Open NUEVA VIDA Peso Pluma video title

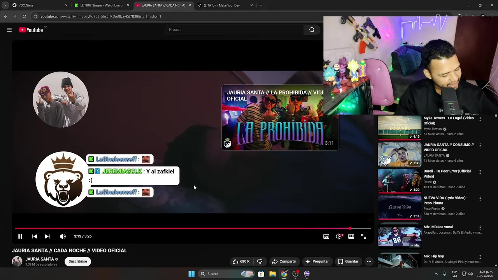pos(445,201)
